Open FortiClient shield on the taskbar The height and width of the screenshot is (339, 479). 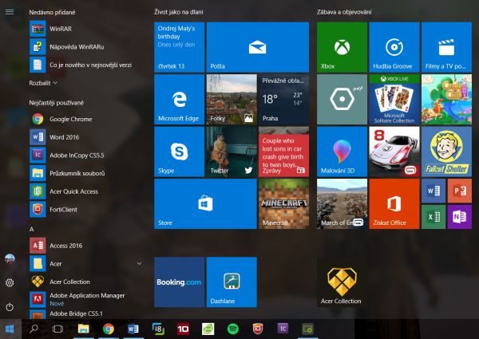258,329
